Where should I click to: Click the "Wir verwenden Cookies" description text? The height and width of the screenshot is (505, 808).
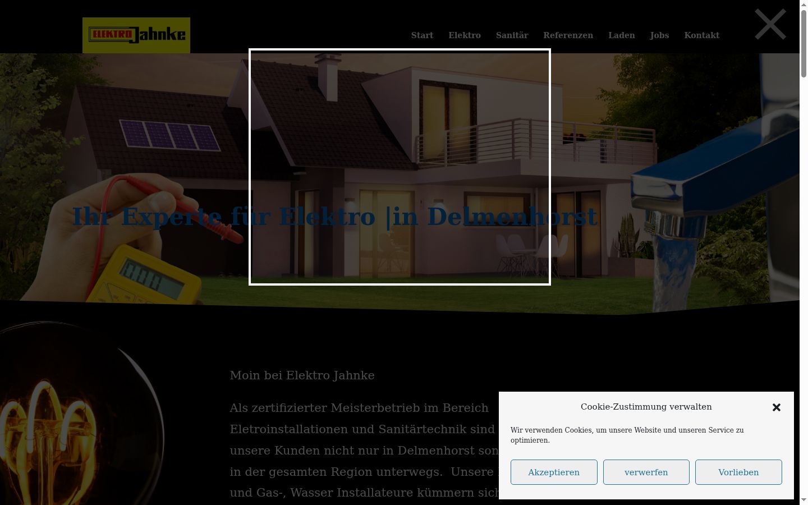627,435
